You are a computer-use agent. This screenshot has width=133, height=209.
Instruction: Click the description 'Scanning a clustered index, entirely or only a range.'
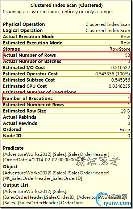click(58, 12)
